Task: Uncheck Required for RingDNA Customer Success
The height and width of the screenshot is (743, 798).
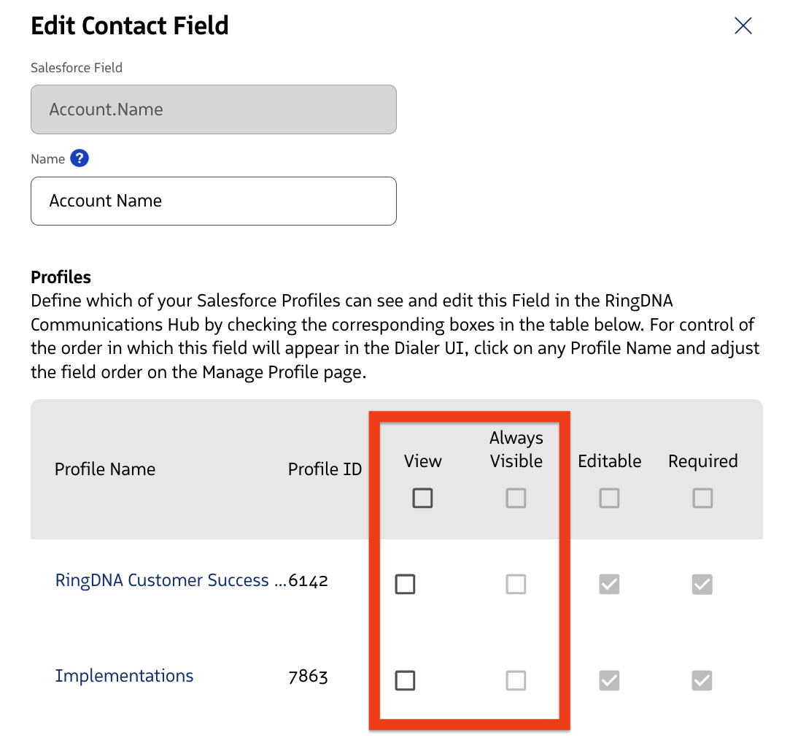Action: (x=702, y=584)
